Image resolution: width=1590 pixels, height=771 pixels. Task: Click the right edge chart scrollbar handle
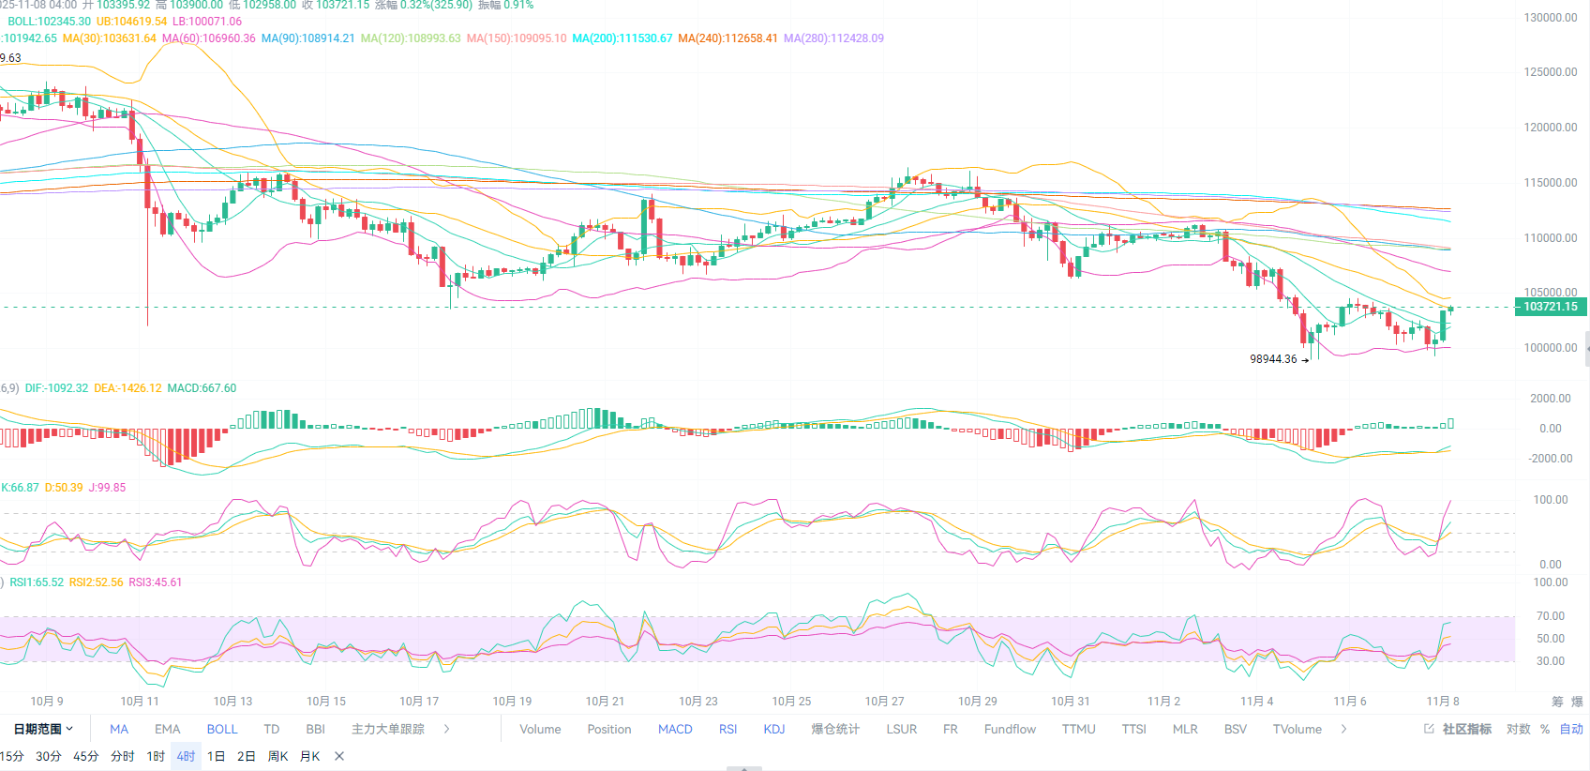click(x=1586, y=348)
